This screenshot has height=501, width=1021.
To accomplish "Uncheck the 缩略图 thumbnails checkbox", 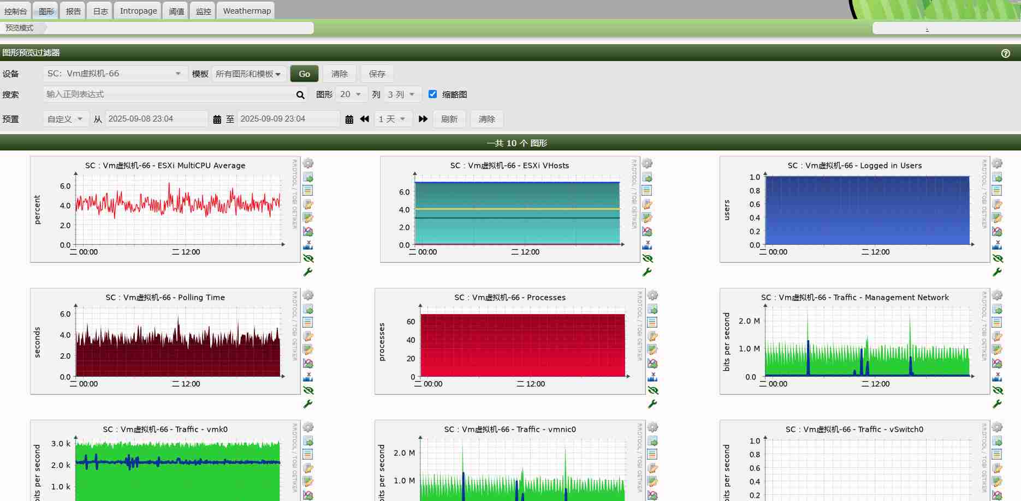I will [433, 94].
